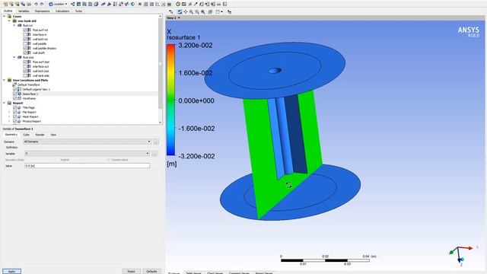Viewport: 487px width, 274px height.
Task: Click the Value input field
Action: coord(87,166)
